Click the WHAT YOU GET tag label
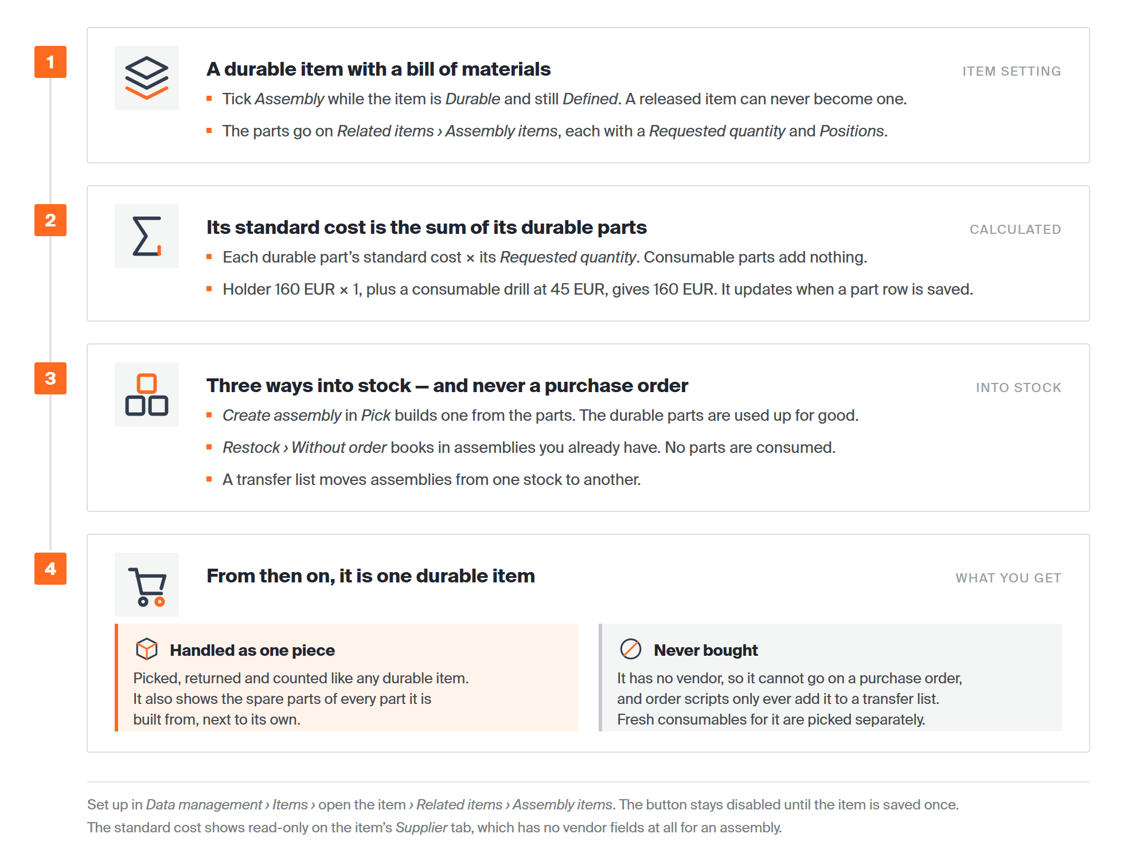Screen dimensions: 1124x853 coord(1008,578)
